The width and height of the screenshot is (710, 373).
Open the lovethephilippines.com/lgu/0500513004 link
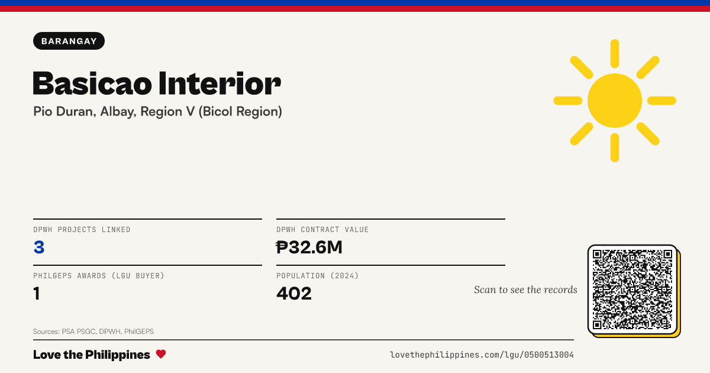482,355
